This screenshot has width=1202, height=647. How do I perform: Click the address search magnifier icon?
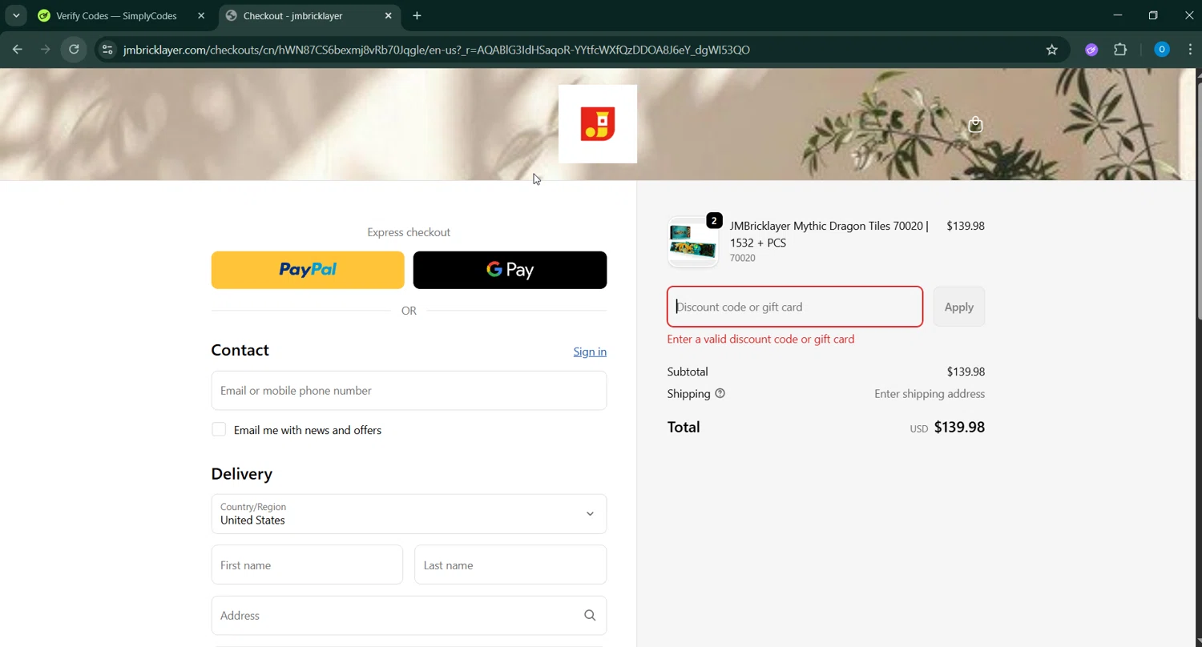tap(590, 615)
